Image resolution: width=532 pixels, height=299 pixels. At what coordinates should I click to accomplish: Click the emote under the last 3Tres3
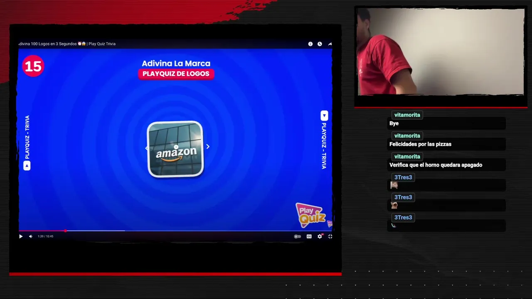(394, 225)
